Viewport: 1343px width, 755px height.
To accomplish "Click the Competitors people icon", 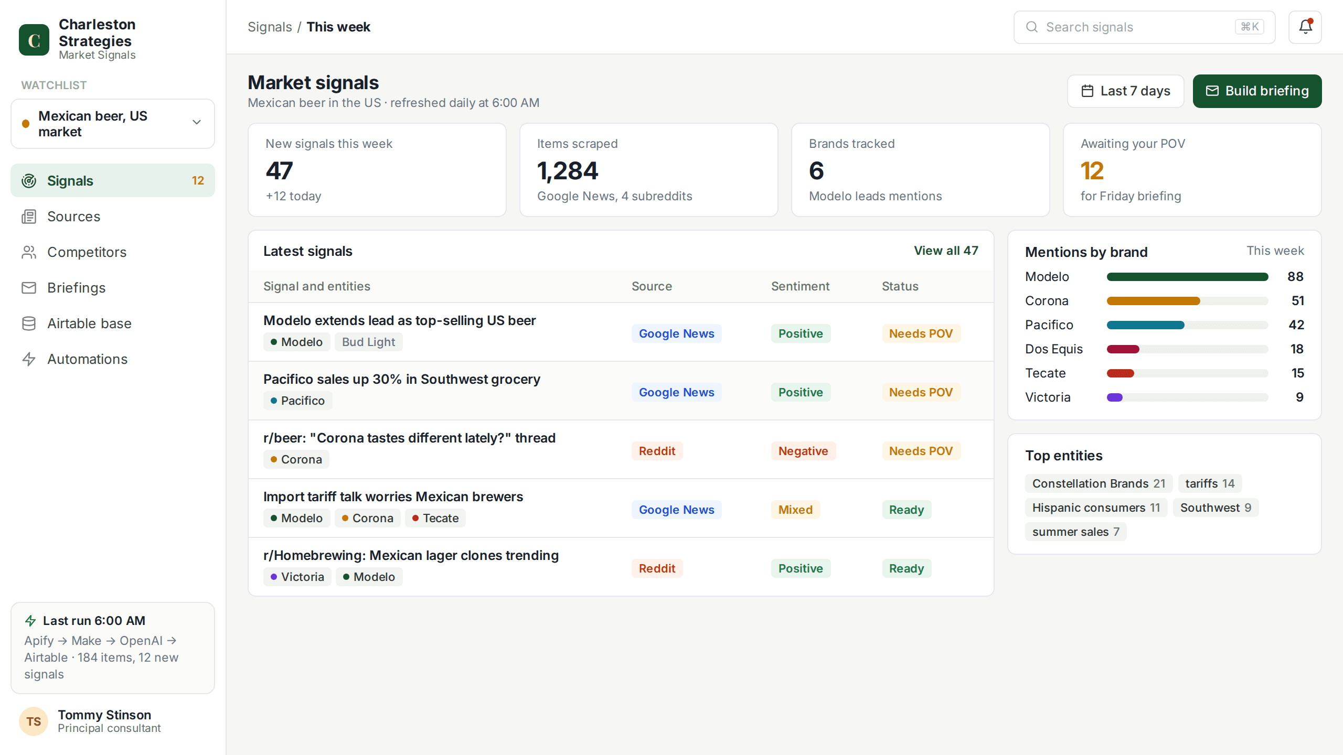I will point(29,252).
